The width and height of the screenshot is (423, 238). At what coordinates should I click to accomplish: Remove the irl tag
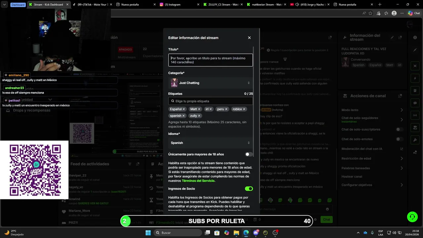tap(211, 109)
